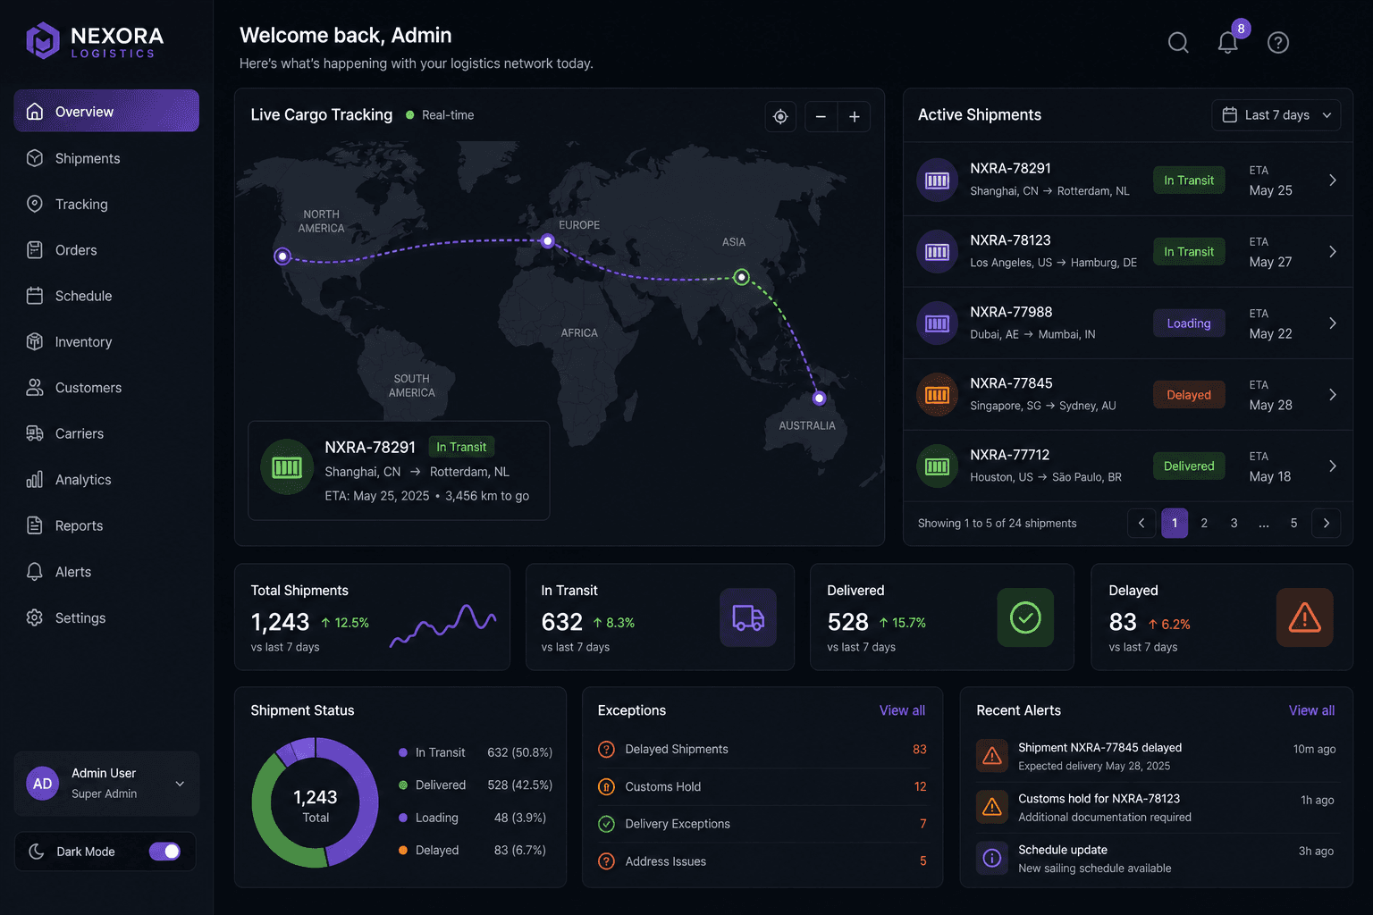The height and width of the screenshot is (915, 1373).
Task: Click the AD user avatar
Action: click(x=43, y=784)
